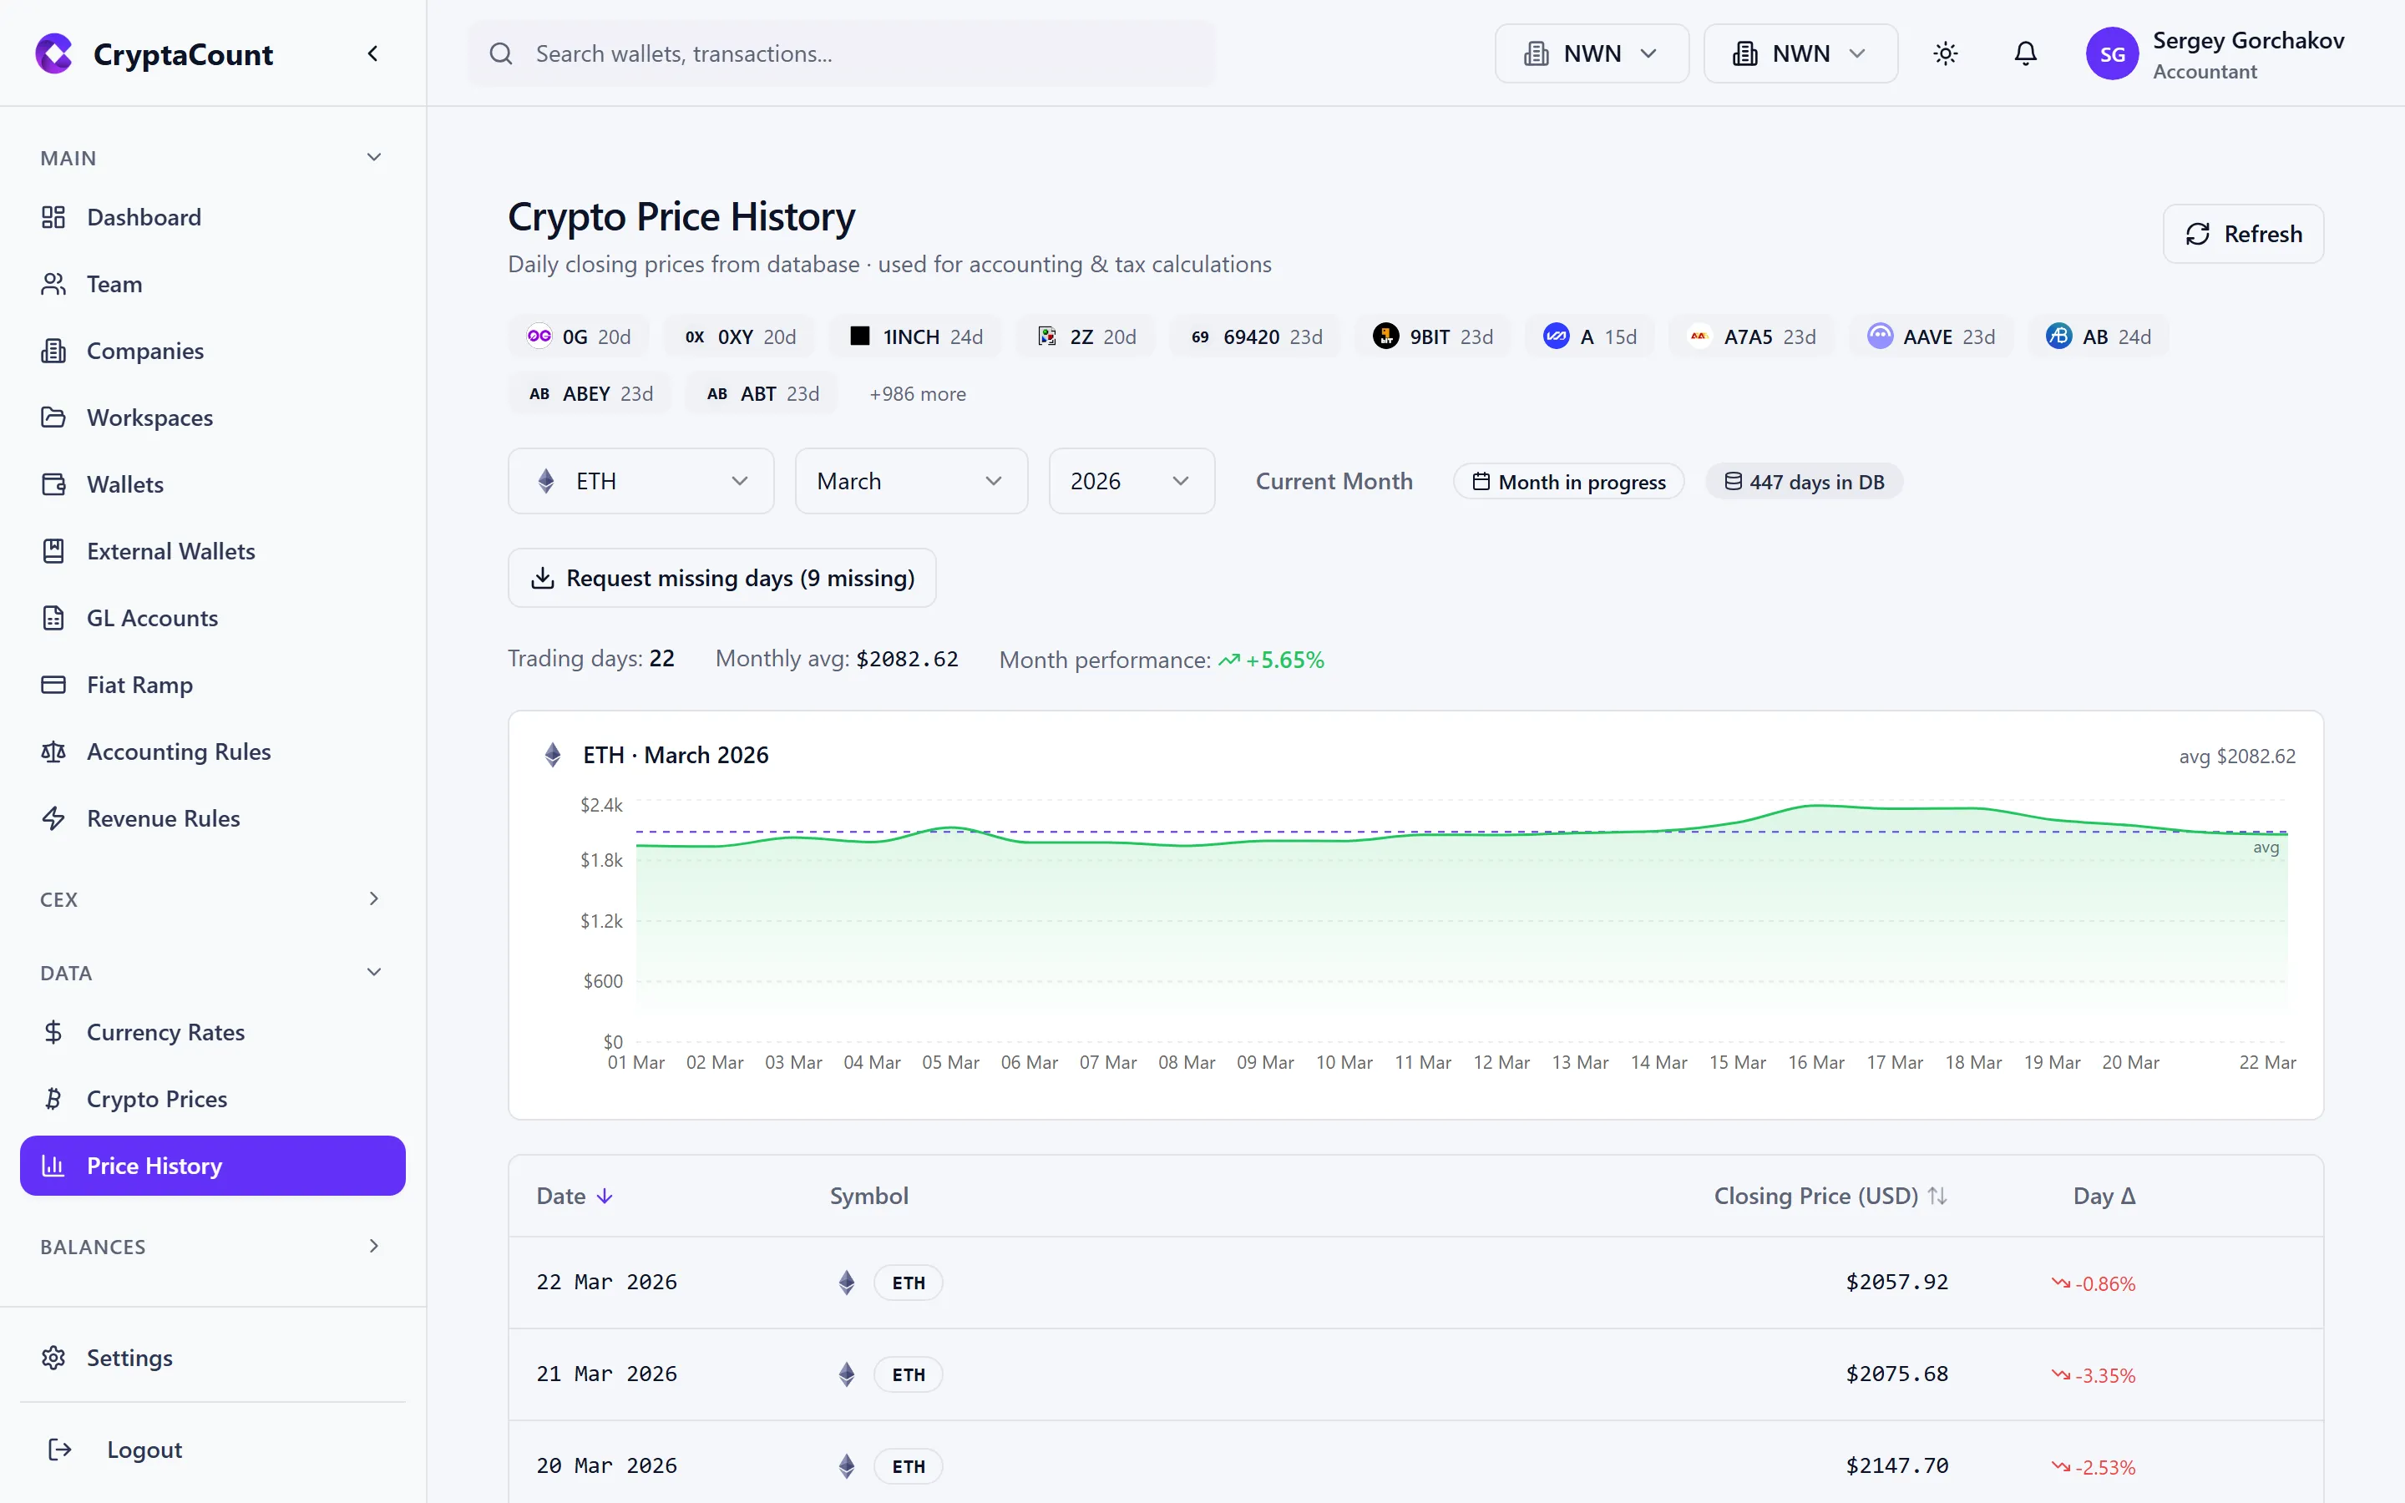This screenshot has width=2405, height=1503.
Task: Click the Accounting Rules scales icon
Action: click(x=53, y=751)
